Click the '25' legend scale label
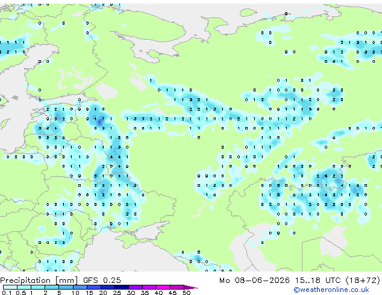 pos(117,293)
